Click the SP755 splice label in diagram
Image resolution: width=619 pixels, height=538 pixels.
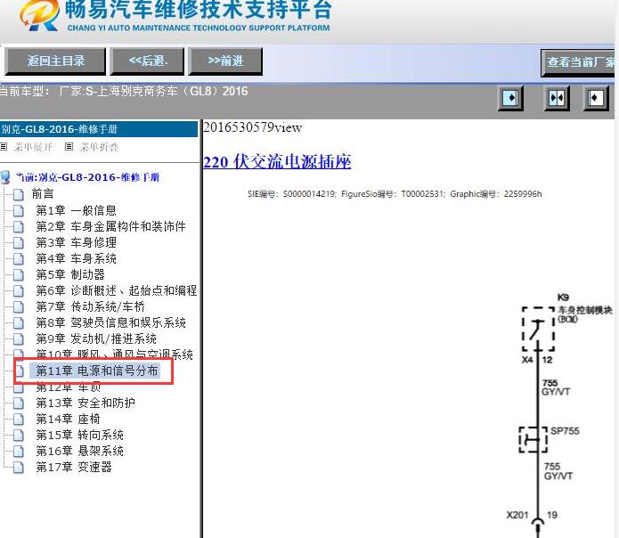coord(565,430)
